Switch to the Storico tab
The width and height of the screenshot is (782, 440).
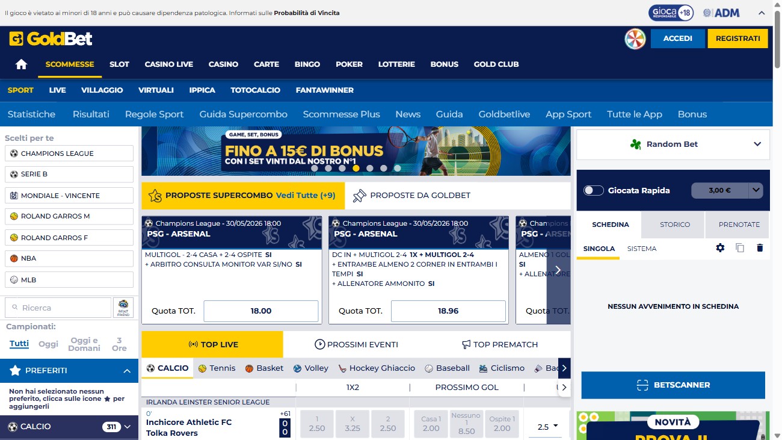(x=675, y=225)
